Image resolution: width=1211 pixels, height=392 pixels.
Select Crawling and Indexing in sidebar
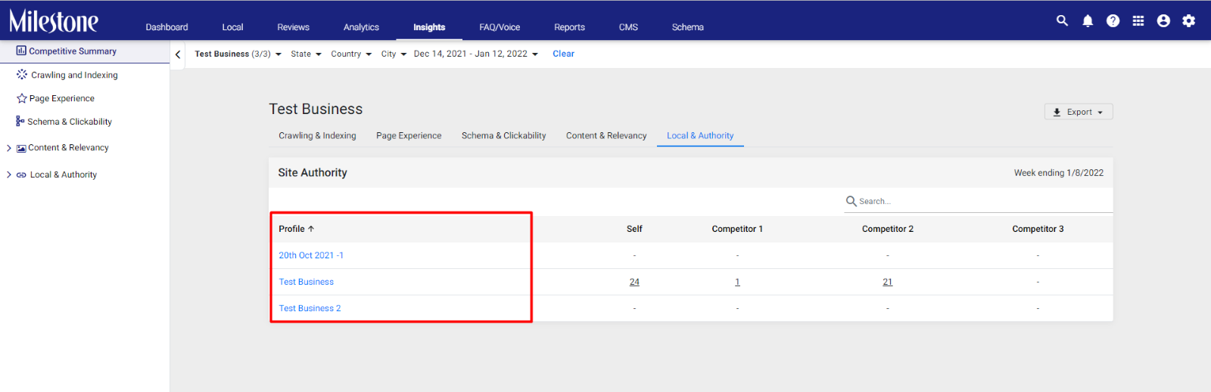coord(74,75)
